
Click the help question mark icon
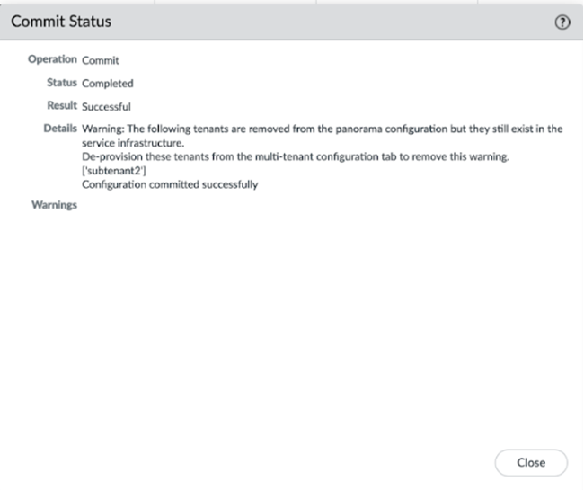pos(563,22)
